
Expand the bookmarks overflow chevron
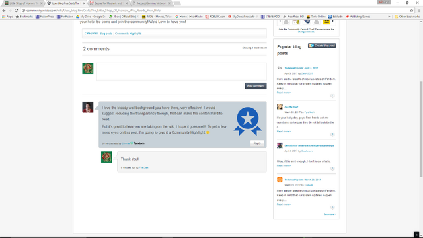389,17
